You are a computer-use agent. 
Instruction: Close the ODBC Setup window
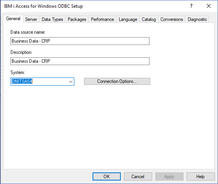tap(209, 6)
